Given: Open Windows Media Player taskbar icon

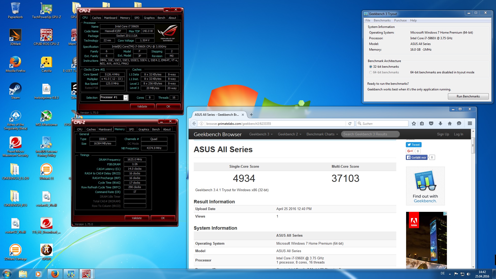Looking at the screenshot, I should [x=38, y=274].
